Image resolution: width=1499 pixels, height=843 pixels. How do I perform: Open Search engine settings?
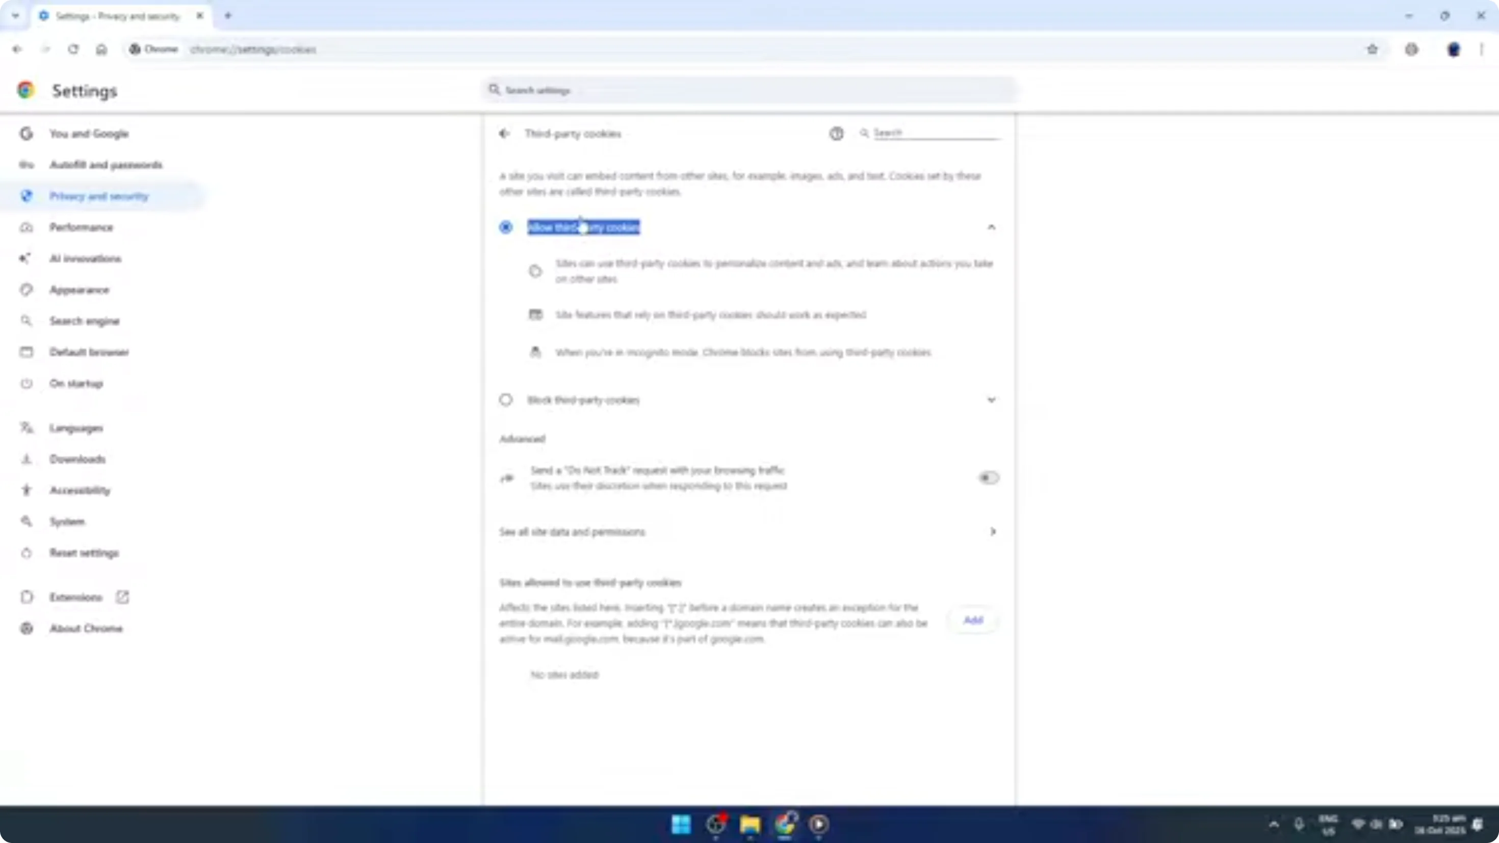[84, 321]
